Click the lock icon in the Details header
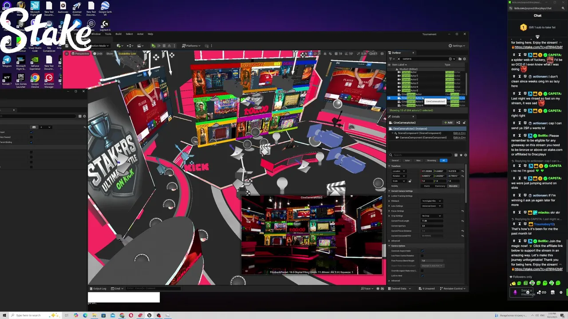 point(464,122)
